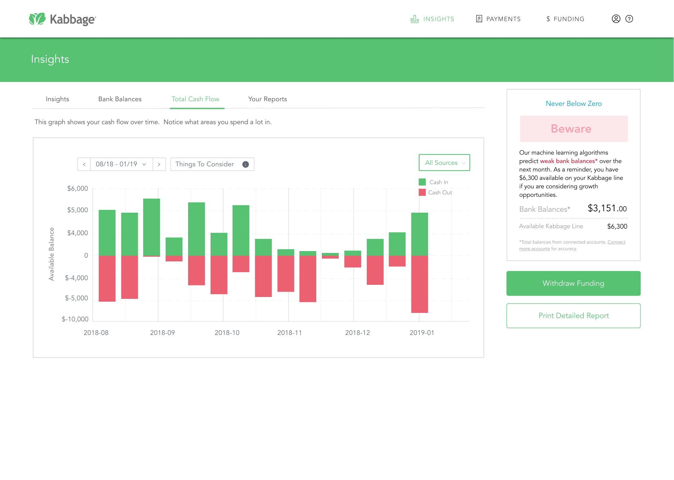Click the Kabbage leaf logo
The image size is (674, 480).
coord(37,19)
